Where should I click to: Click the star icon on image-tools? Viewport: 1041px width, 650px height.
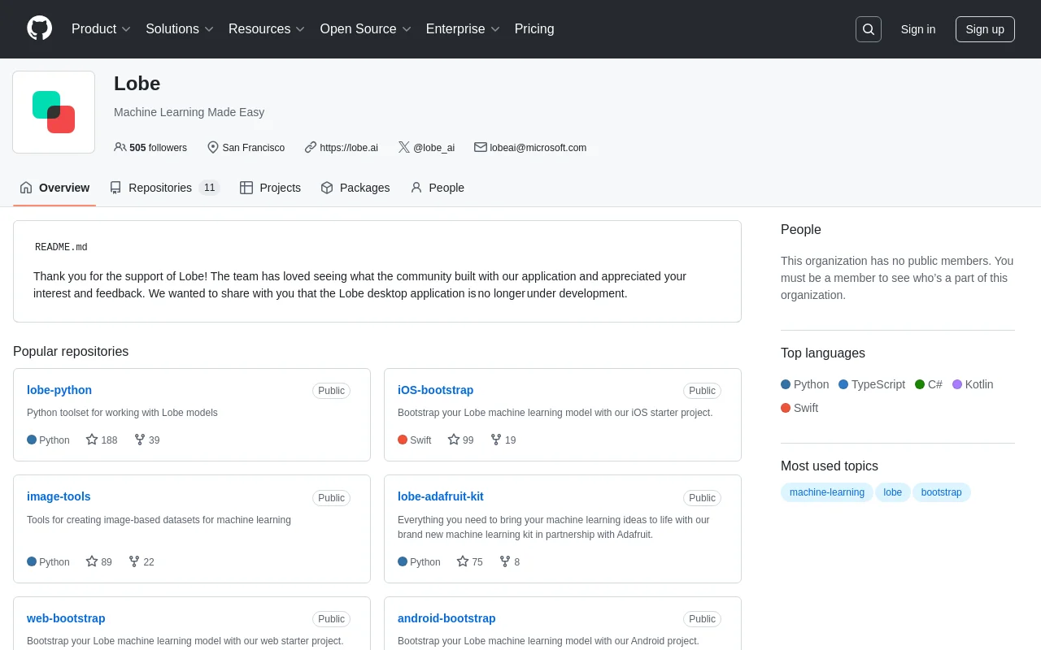(92, 561)
